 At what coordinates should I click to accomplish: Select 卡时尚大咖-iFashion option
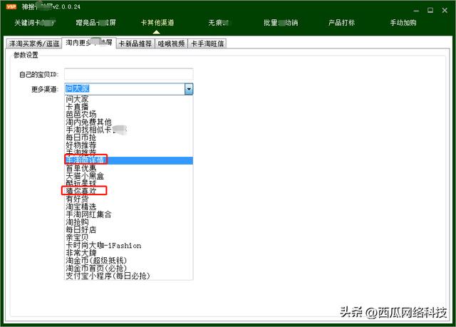tap(128, 245)
